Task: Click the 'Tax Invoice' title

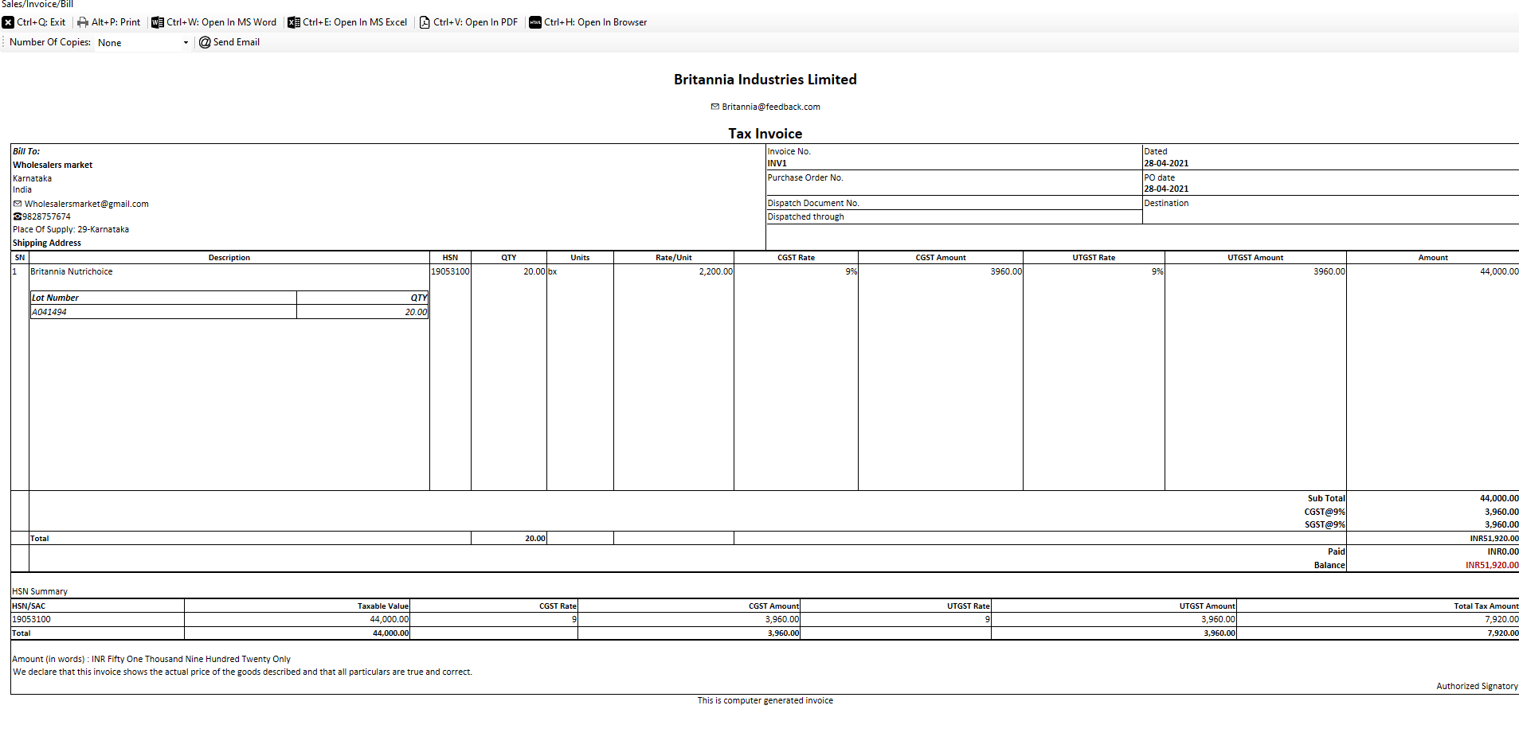Action: (x=765, y=134)
